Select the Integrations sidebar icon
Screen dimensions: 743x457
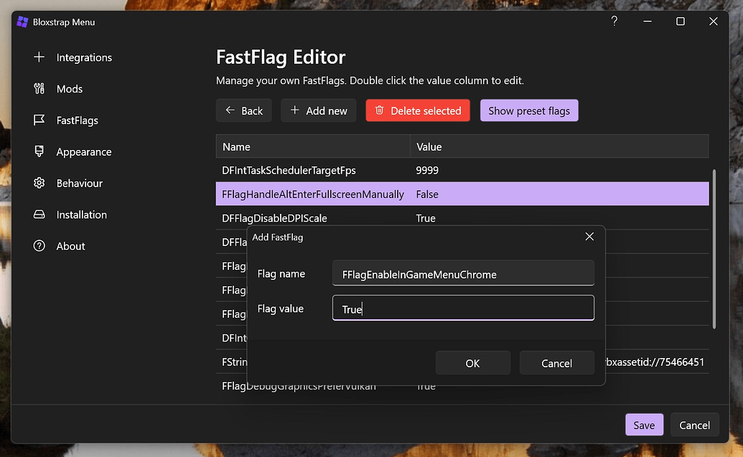(39, 57)
